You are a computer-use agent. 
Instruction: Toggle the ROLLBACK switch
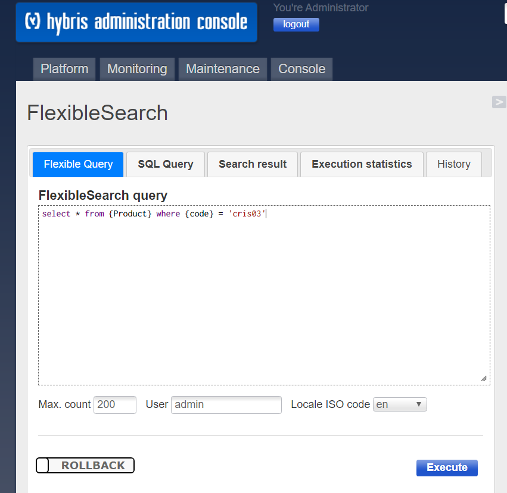pos(85,466)
